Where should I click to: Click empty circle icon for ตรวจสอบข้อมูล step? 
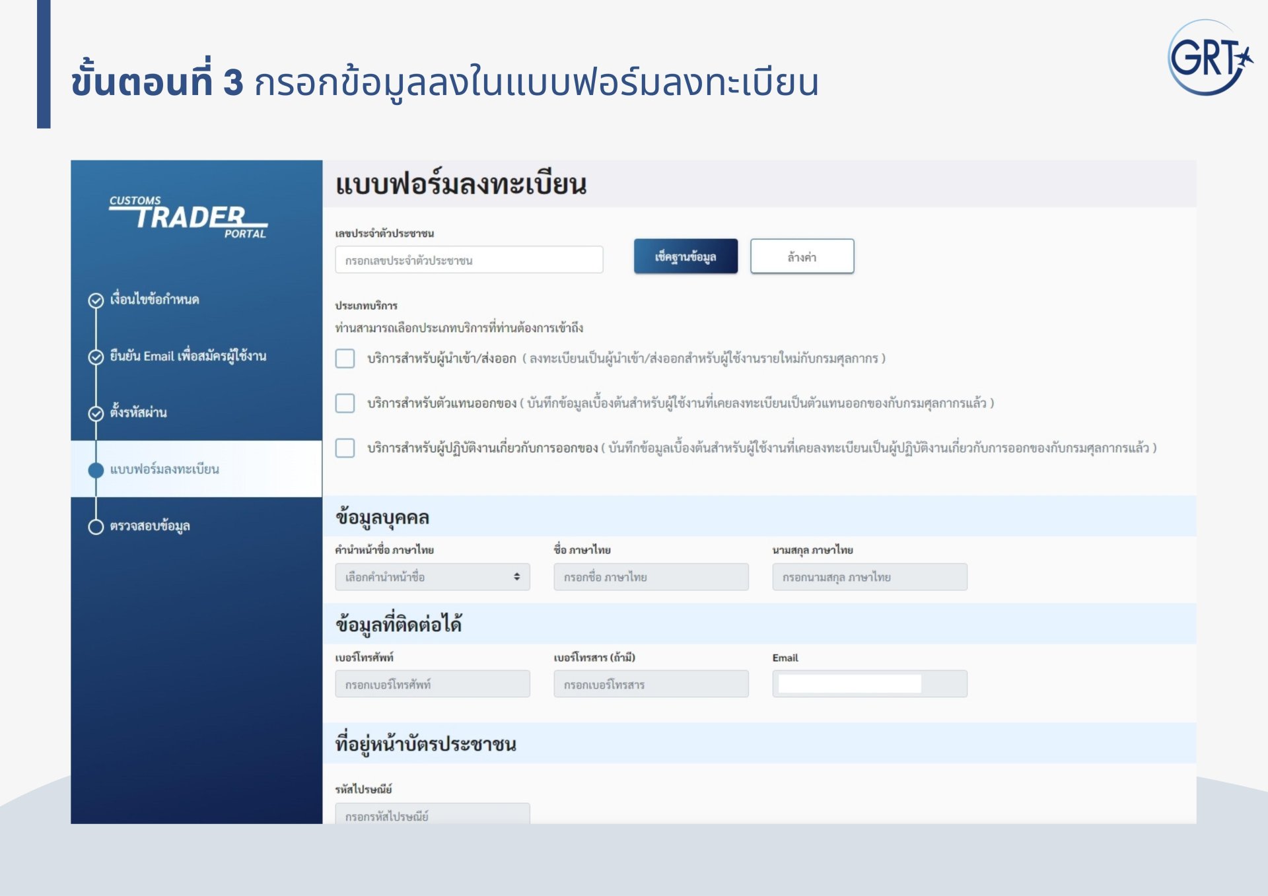coord(96,526)
